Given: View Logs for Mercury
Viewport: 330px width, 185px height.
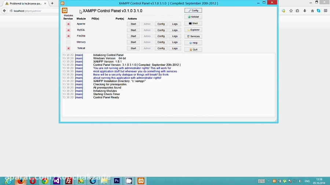Looking at the screenshot, I should (175, 42).
